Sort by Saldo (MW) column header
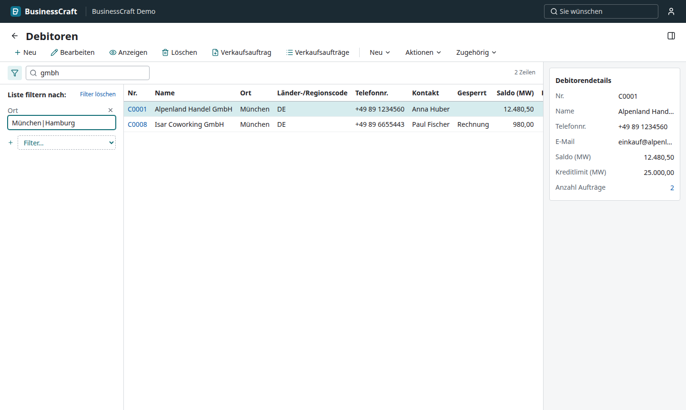The height and width of the screenshot is (410, 686). pos(515,93)
